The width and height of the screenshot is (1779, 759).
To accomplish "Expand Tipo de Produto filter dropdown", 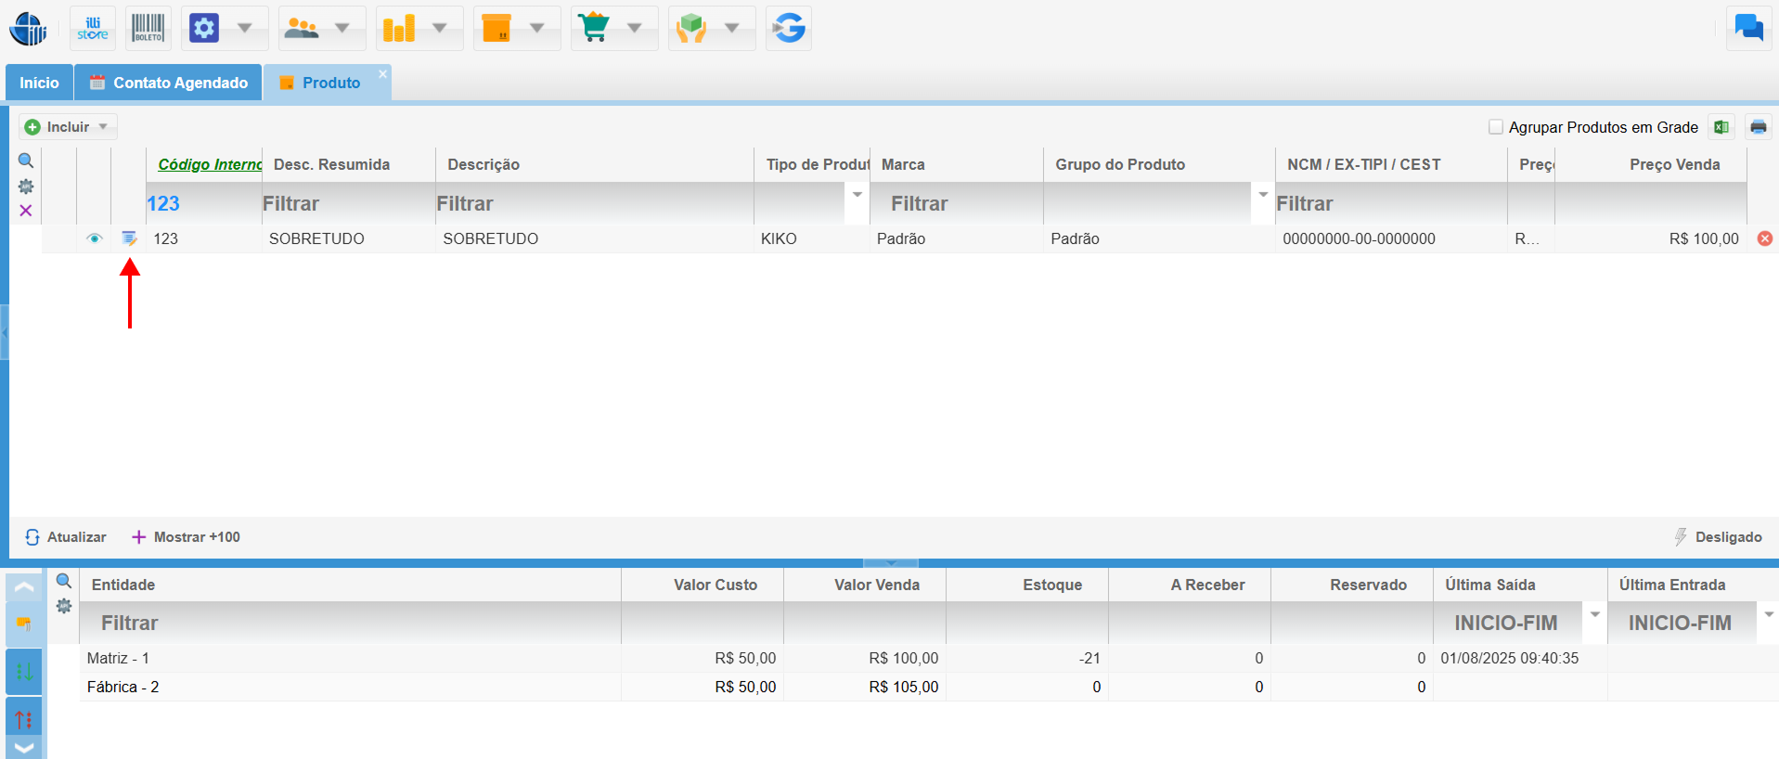I will click(x=857, y=195).
